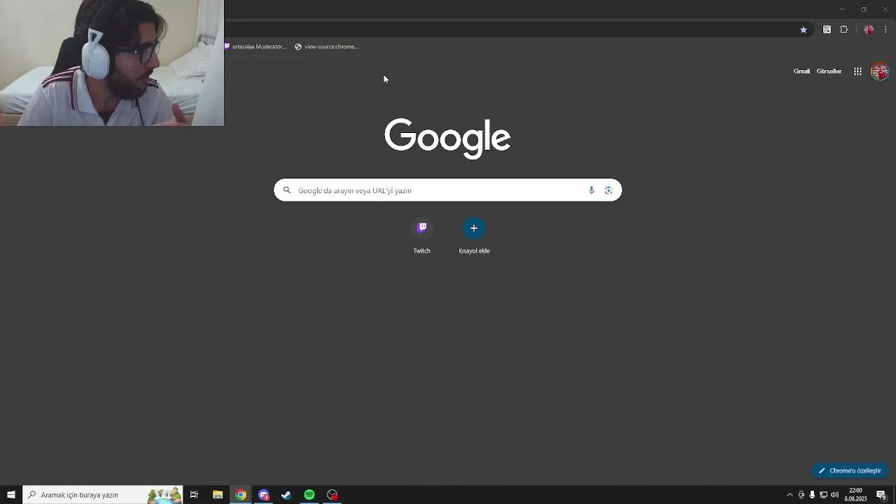Restore down the Chrome window
Viewport: 896px width, 504px height.
(863, 9)
